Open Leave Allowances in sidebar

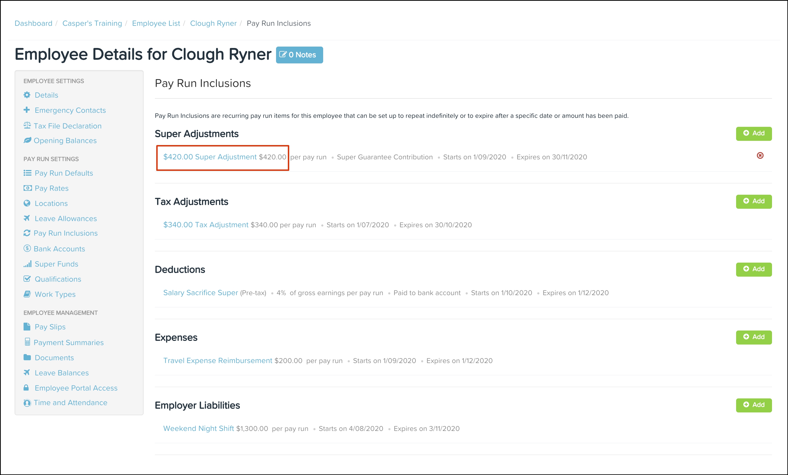click(x=66, y=219)
